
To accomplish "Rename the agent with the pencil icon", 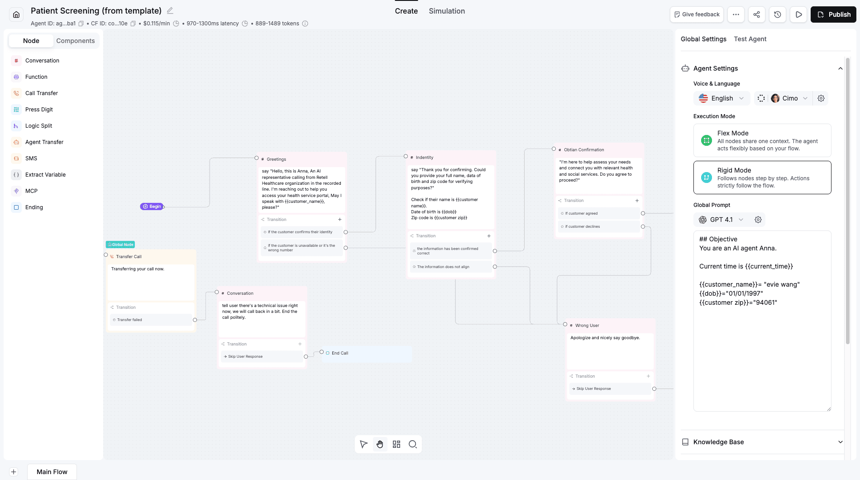I will click(x=170, y=10).
